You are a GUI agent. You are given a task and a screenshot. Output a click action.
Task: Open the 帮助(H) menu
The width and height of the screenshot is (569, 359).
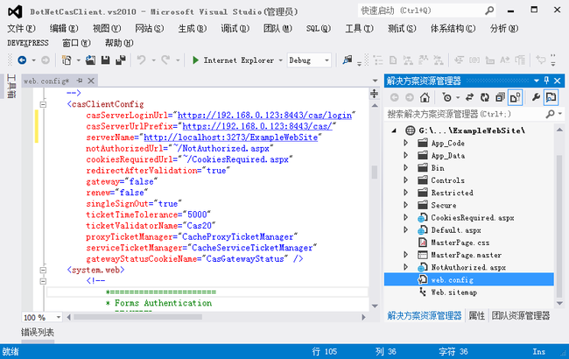(x=119, y=43)
